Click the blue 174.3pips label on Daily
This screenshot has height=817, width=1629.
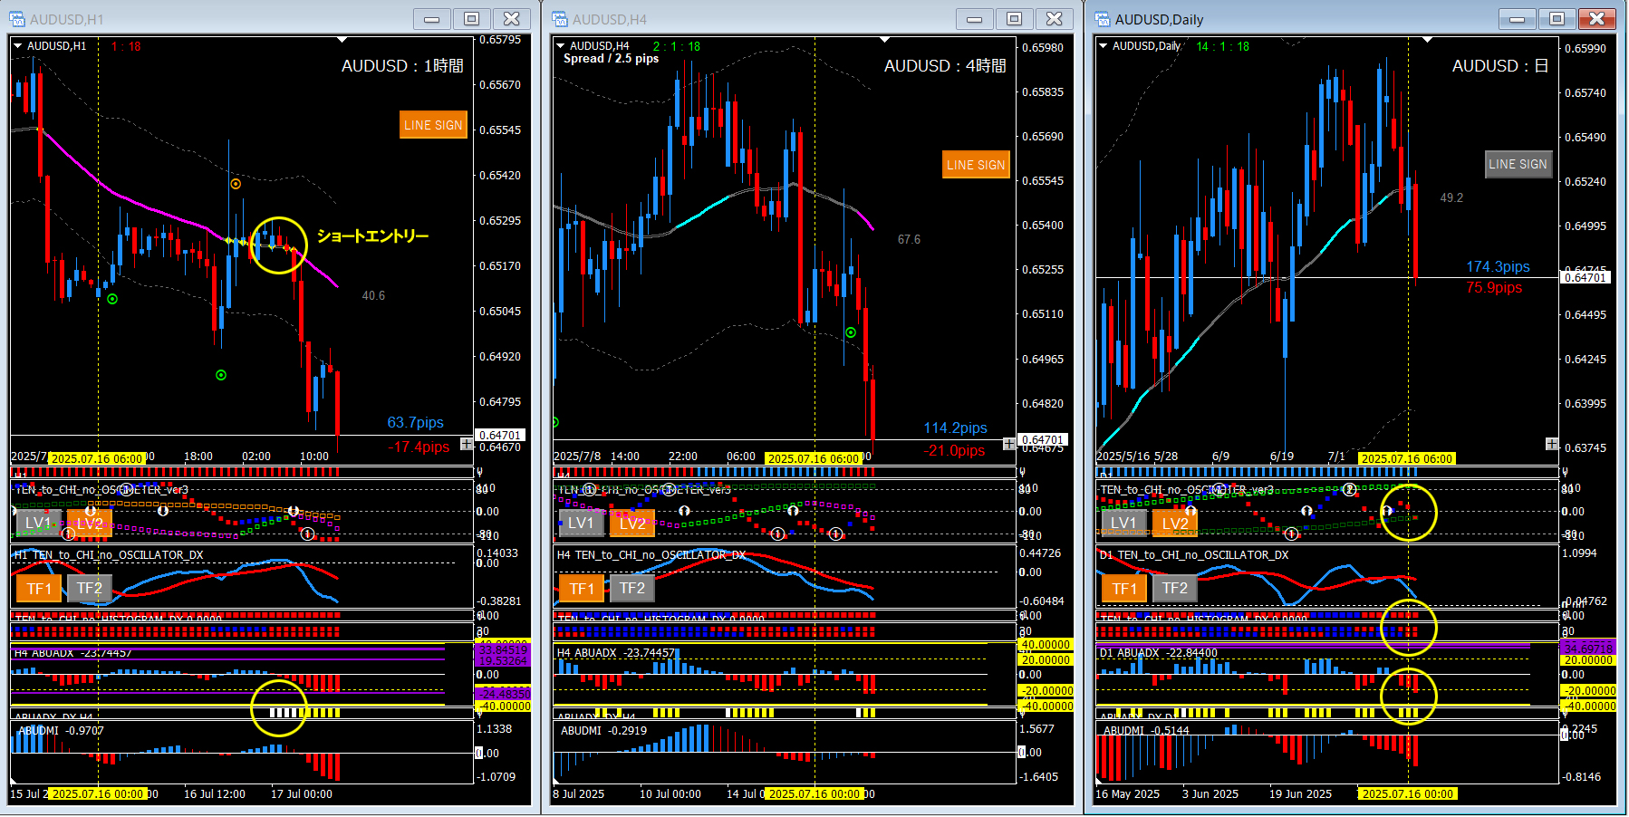(1499, 266)
